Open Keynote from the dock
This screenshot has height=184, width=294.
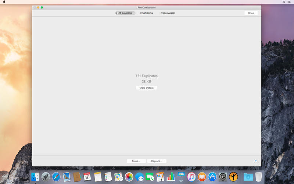[181, 177]
